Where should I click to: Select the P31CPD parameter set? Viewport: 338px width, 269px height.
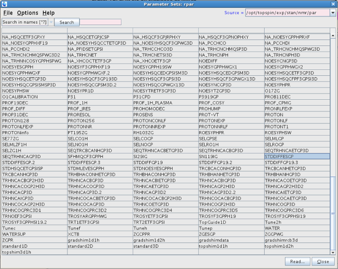166,97
